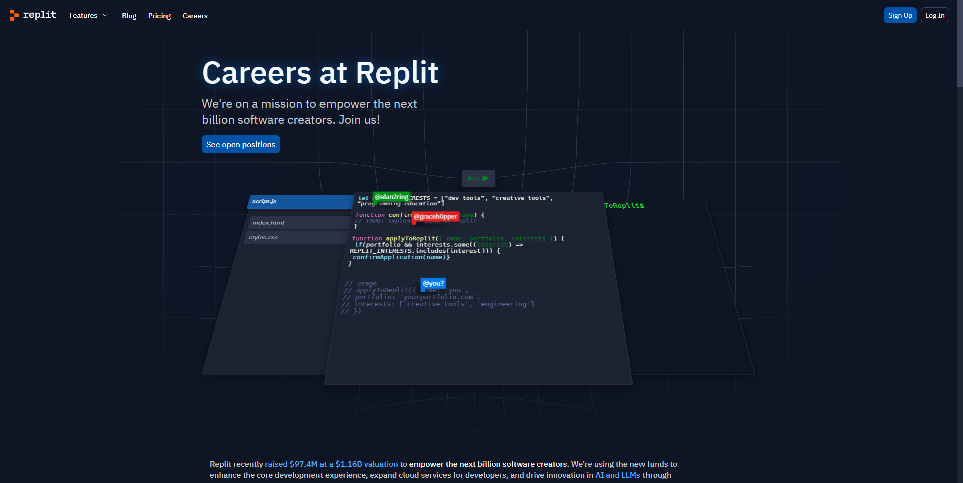Click the @graceh0pper cursor tag

pos(435,217)
